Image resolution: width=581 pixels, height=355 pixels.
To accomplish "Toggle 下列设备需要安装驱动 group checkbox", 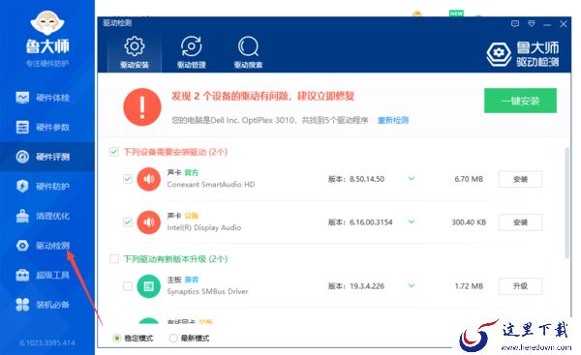I will (x=114, y=152).
